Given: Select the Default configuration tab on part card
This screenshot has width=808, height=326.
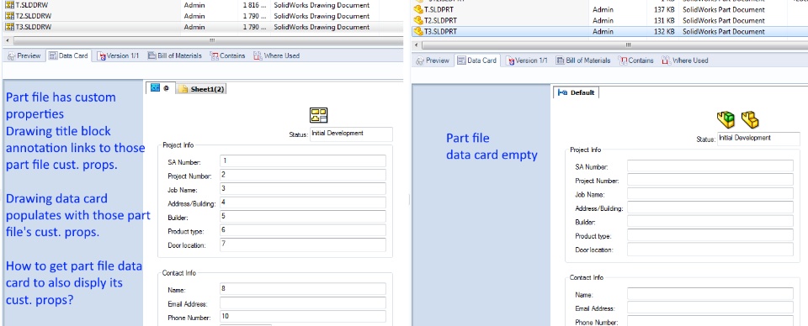Looking at the screenshot, I should [576, 92].
